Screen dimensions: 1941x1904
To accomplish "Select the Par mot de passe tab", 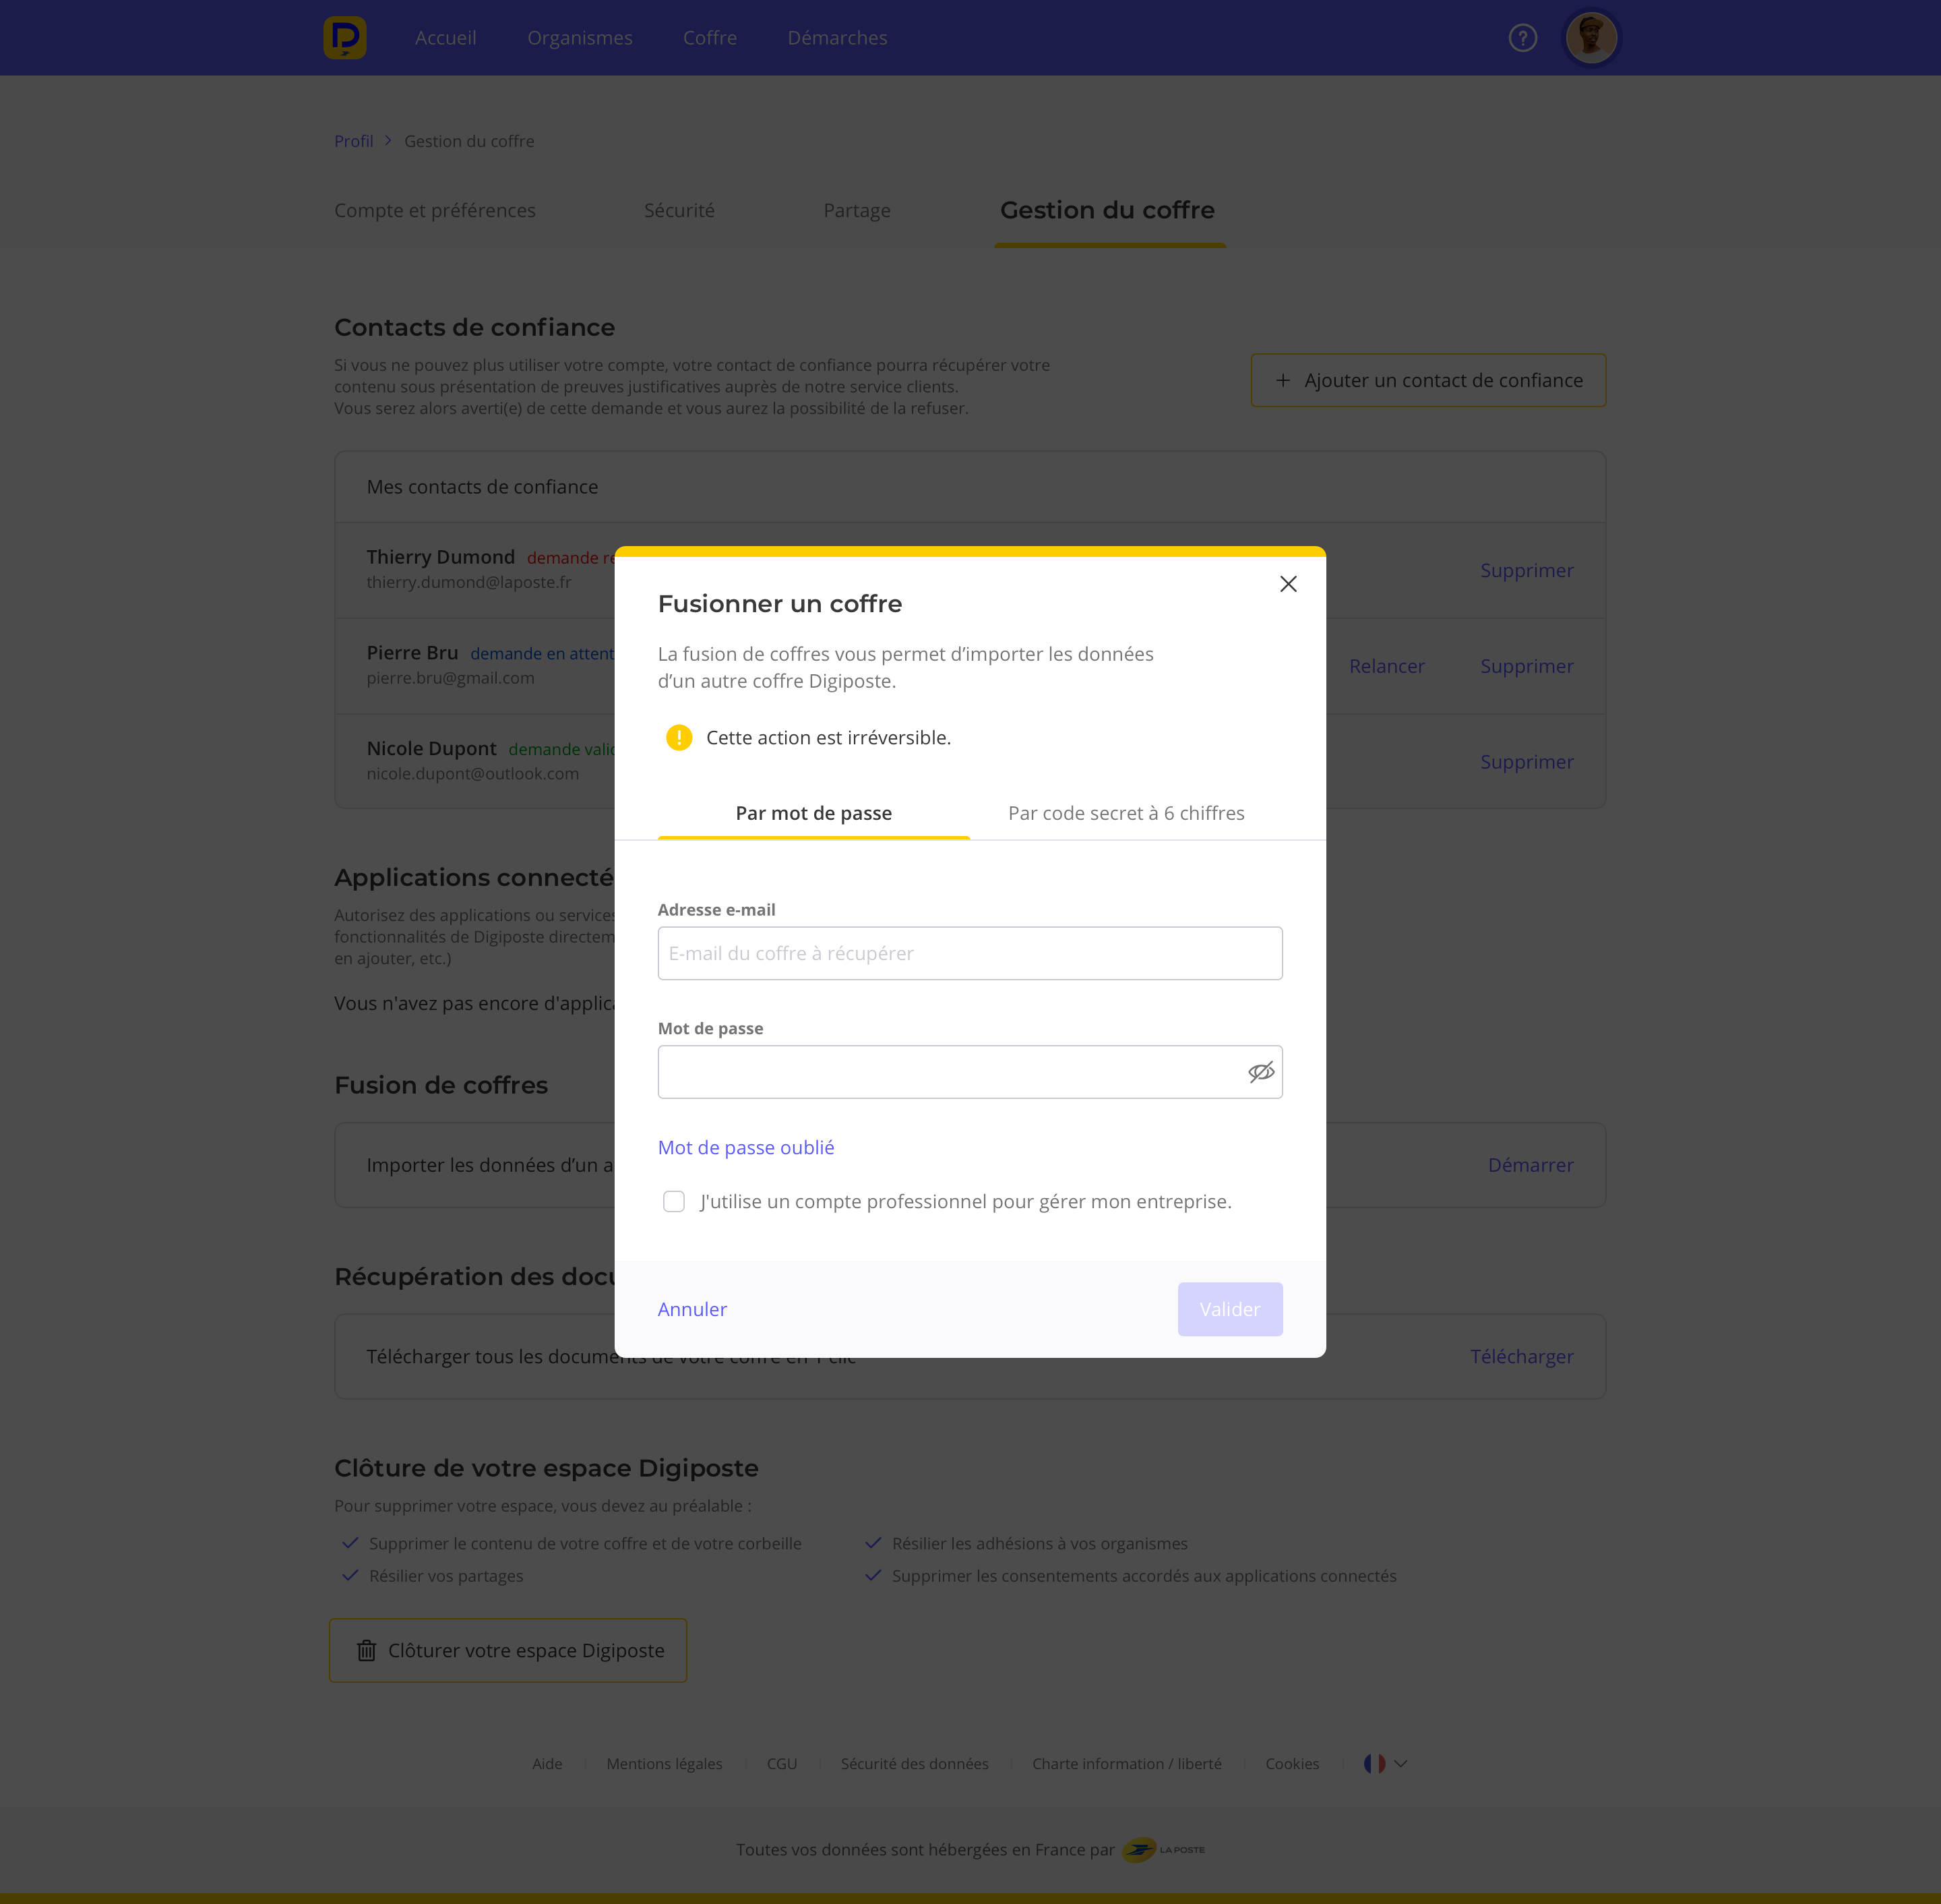I will pyautogui.click(x=813, y=813).
